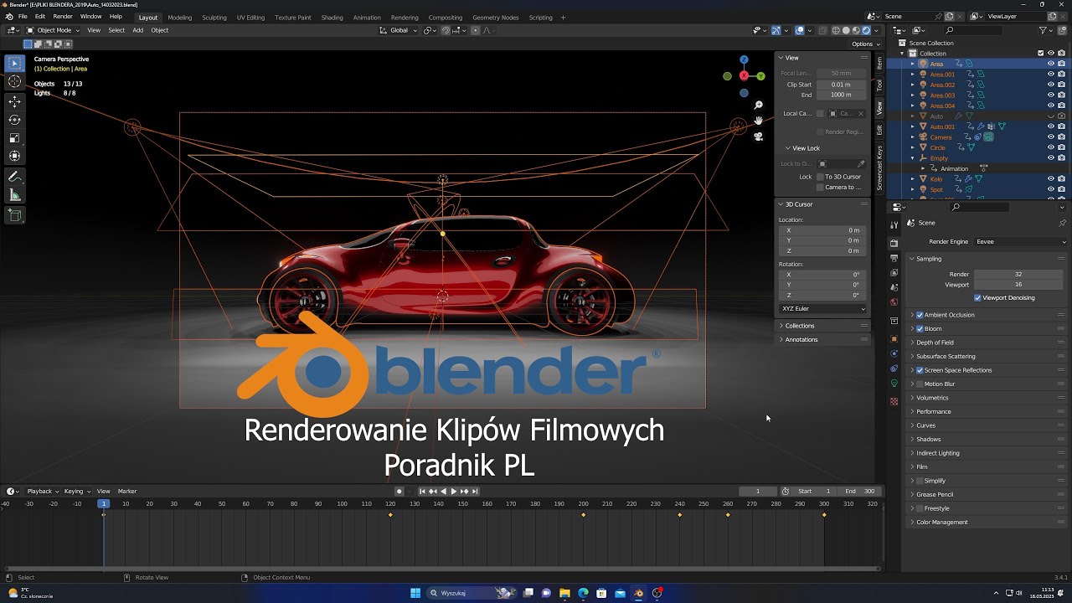Click the auto keying record button

(399, 491)
